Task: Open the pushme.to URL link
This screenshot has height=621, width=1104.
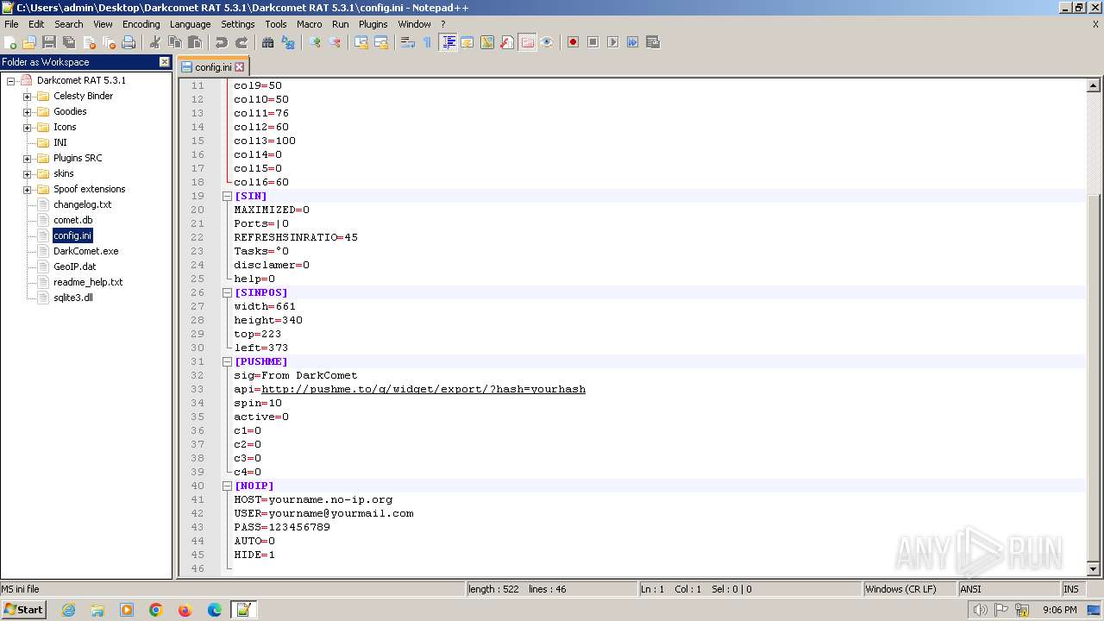Action: click(x=423, y=389)
